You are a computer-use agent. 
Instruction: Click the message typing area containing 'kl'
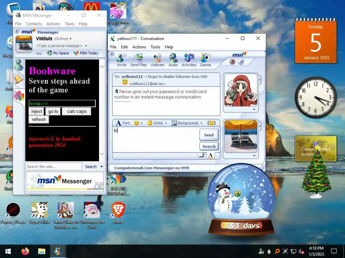coord(156,139)
